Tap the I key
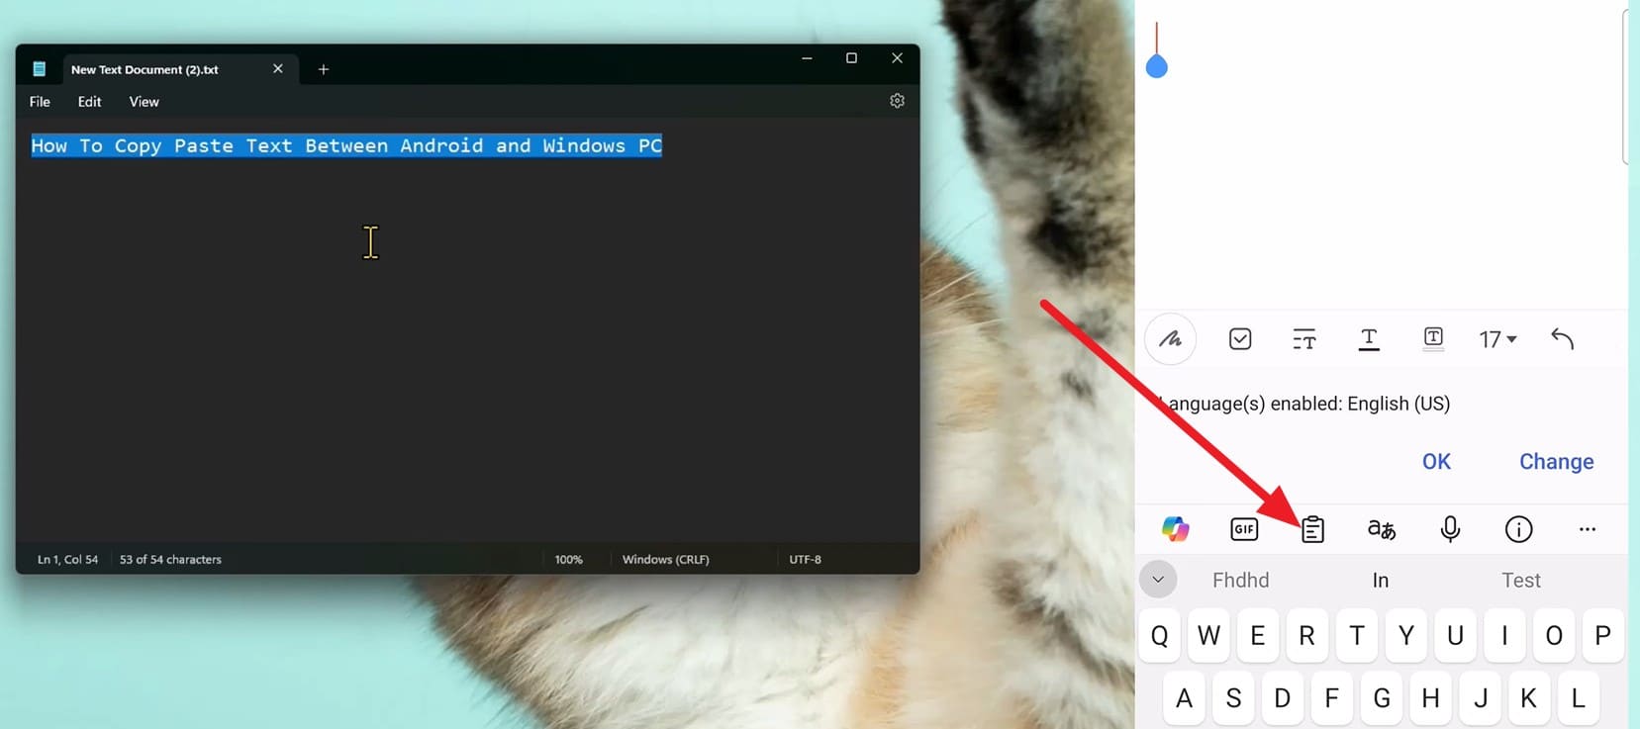 coord(1504,635)
